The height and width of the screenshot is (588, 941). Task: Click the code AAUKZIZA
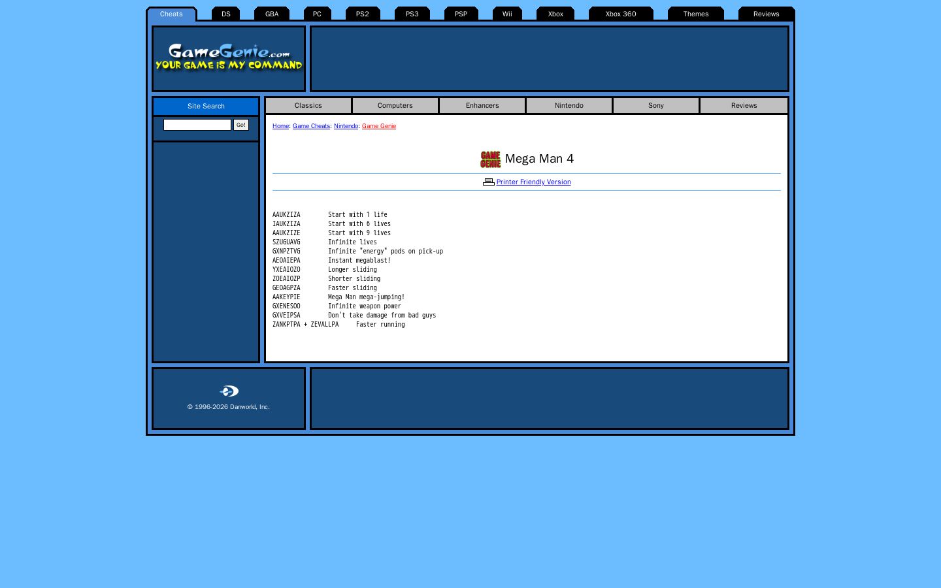pos(286,215)
